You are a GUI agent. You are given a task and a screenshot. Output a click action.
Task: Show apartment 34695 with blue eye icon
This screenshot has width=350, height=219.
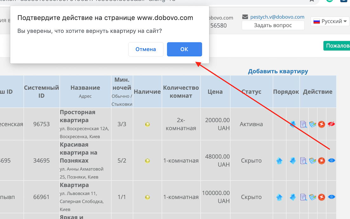pos(332,160)
